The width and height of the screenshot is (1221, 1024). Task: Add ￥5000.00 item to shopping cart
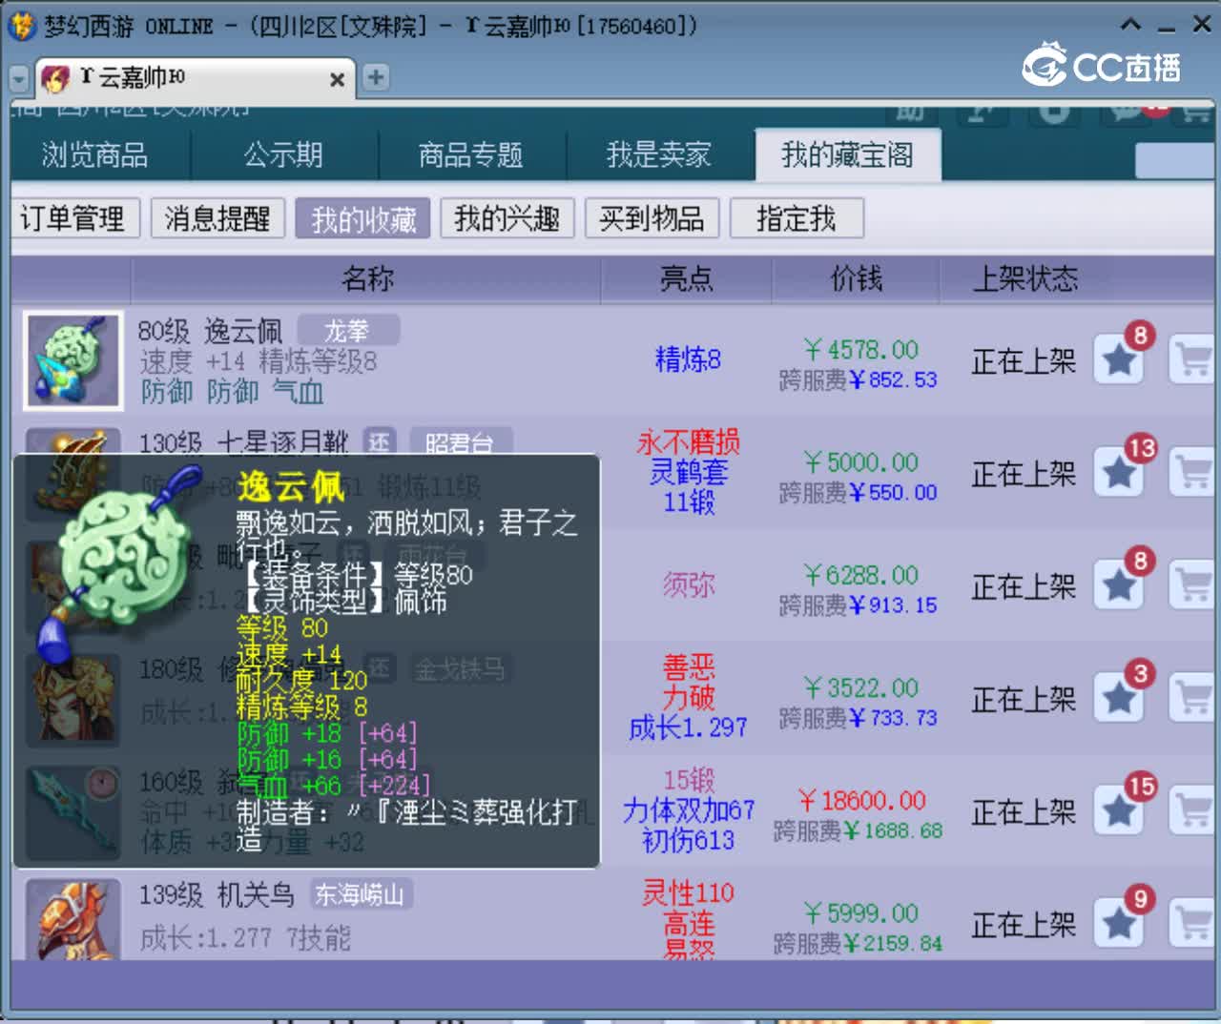click(1192, 473)
